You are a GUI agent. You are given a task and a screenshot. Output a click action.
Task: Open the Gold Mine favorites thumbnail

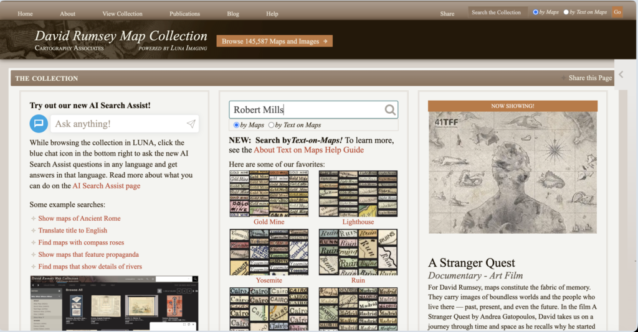pos(269,193)
